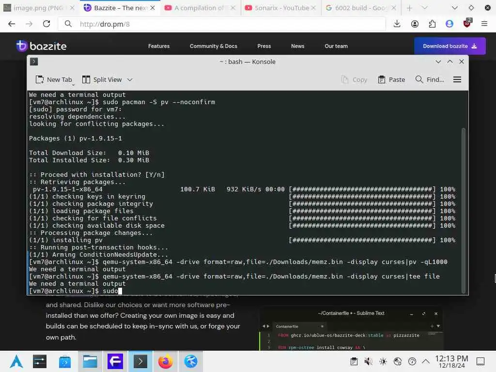Open the network tray icon

coord(398,361)
